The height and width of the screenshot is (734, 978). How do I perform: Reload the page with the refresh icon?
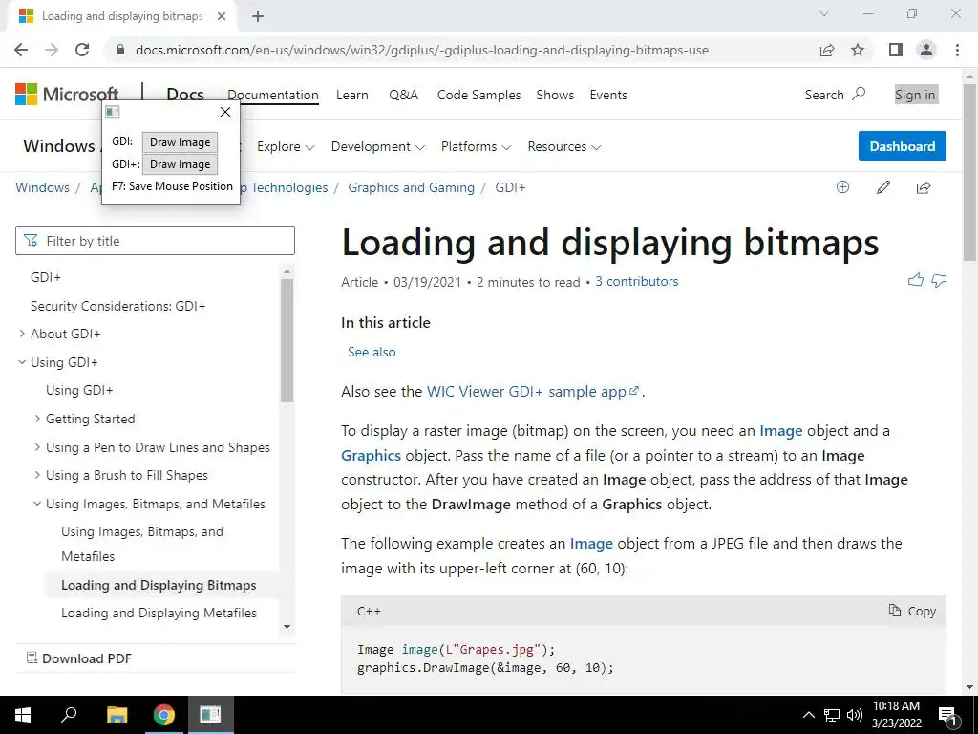tap(82, 50)
